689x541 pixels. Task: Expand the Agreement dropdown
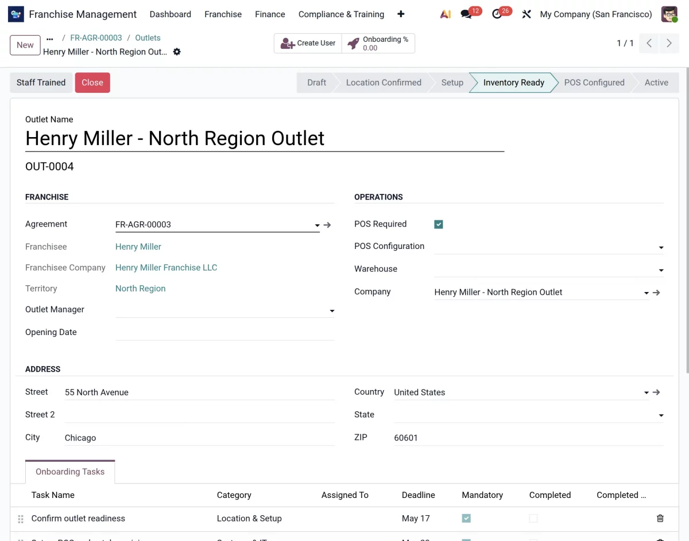(317, 225)
